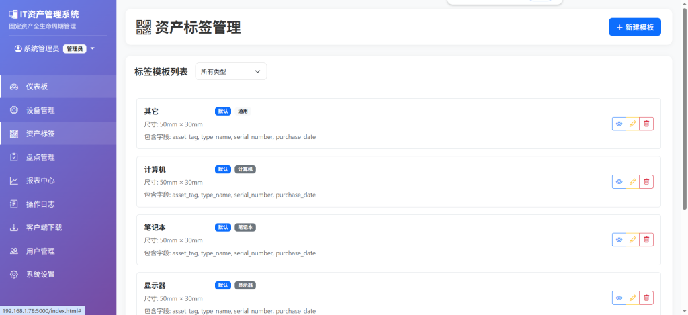Navigate to 报表中心
This screenshot has height=315, width=688.
pyautogui.click(x=58, y=181)
